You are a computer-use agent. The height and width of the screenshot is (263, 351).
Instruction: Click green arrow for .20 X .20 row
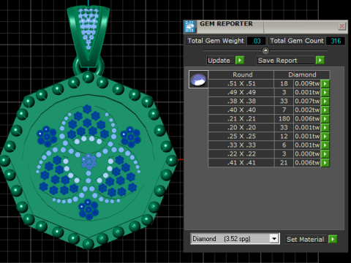[325, 127]
